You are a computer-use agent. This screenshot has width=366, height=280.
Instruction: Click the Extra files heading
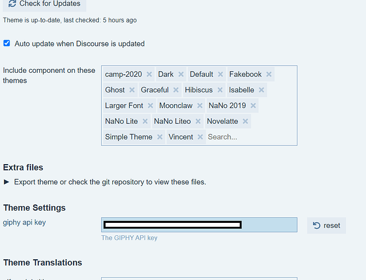23,167
